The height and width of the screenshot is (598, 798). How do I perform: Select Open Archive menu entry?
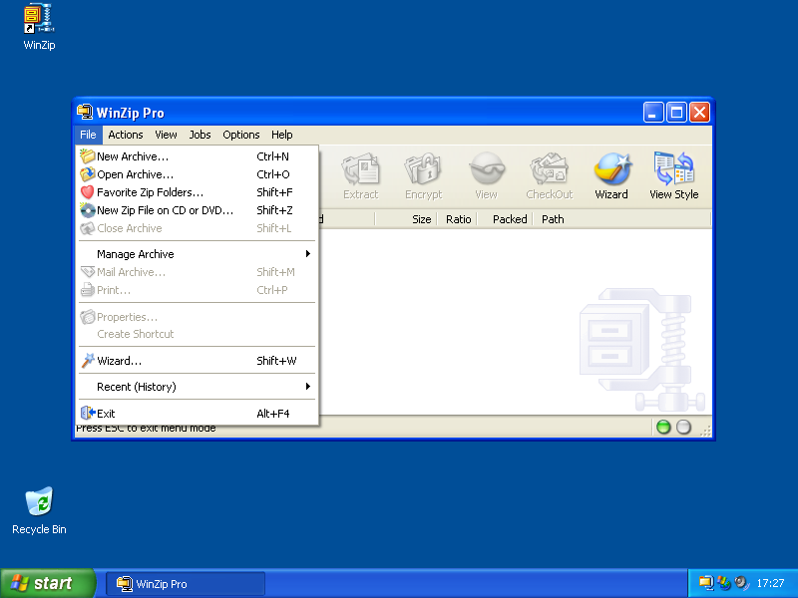tap(135, 174)
